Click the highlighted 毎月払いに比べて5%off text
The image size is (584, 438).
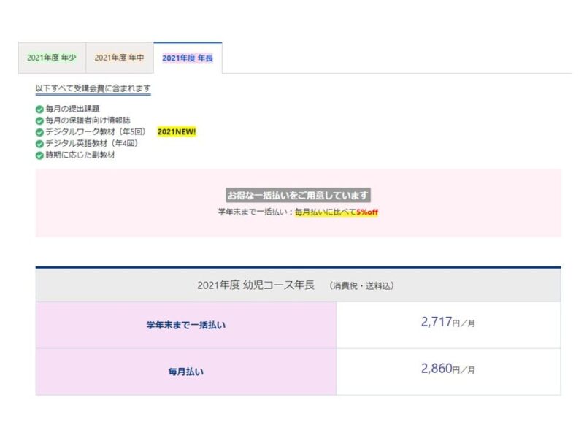pos(337,212)
